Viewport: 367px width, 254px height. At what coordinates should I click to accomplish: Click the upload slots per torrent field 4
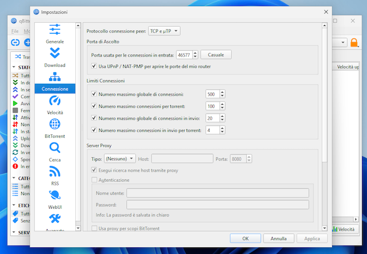[x=212, y=130]
